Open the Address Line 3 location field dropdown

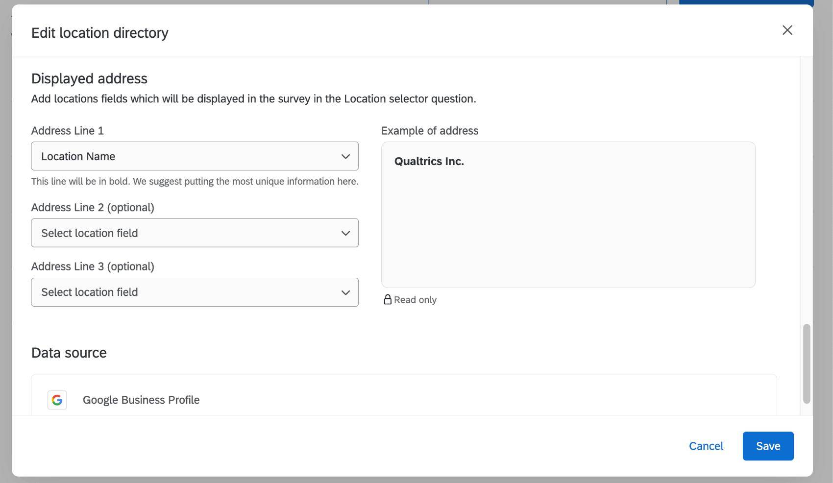click(195, 292)
